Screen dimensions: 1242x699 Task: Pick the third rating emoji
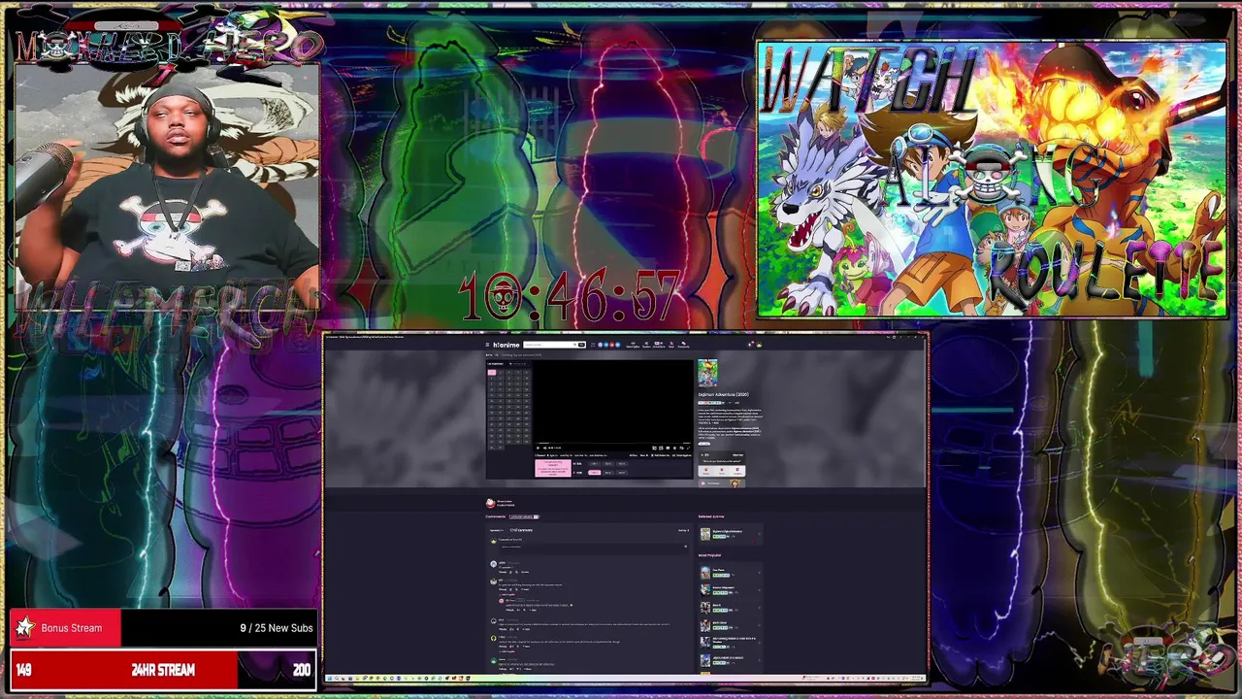click(x=737, y=471)
